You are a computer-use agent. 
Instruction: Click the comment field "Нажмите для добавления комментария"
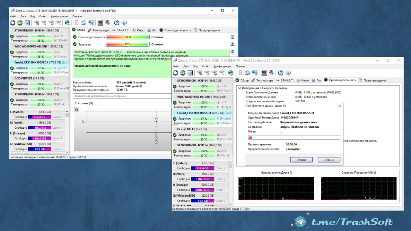tap(122, 96)
